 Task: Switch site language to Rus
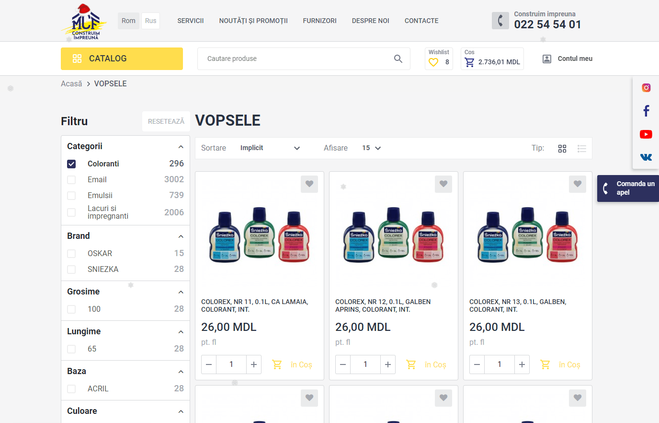[150, 21]
